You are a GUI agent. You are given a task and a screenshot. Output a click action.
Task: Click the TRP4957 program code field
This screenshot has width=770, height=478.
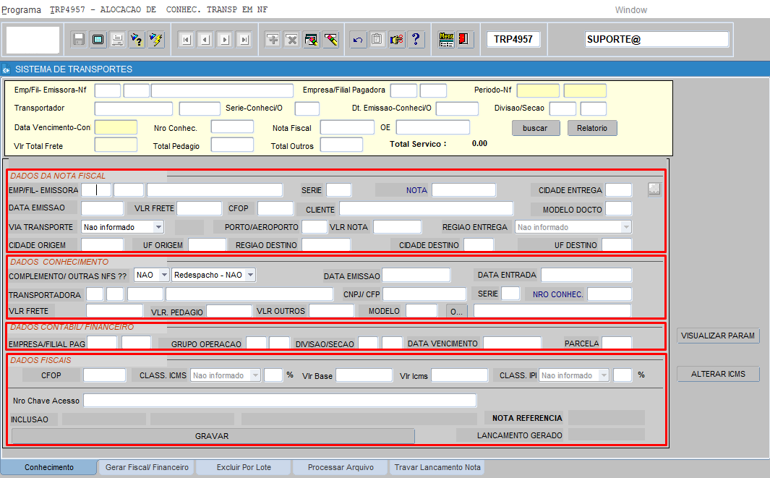pos(513,39)
